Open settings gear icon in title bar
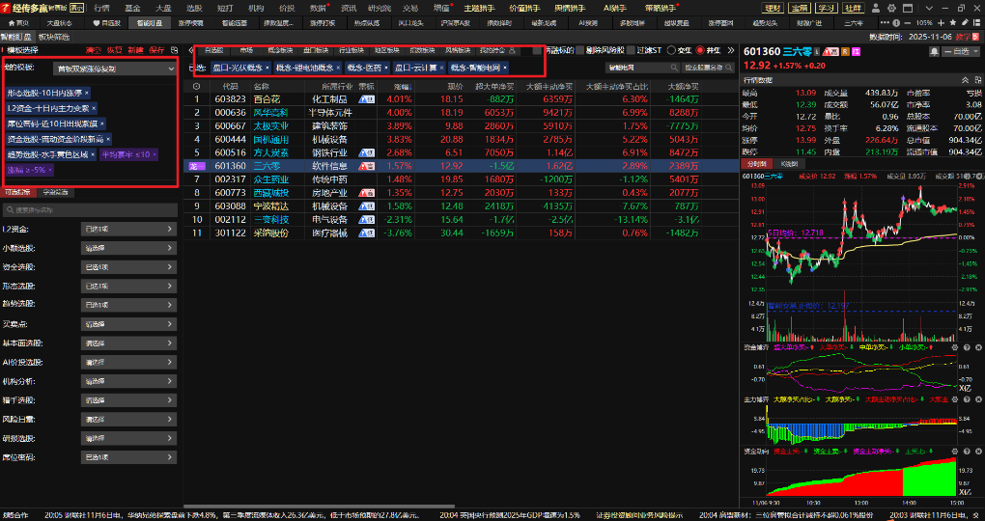 (x=886, y=7)
